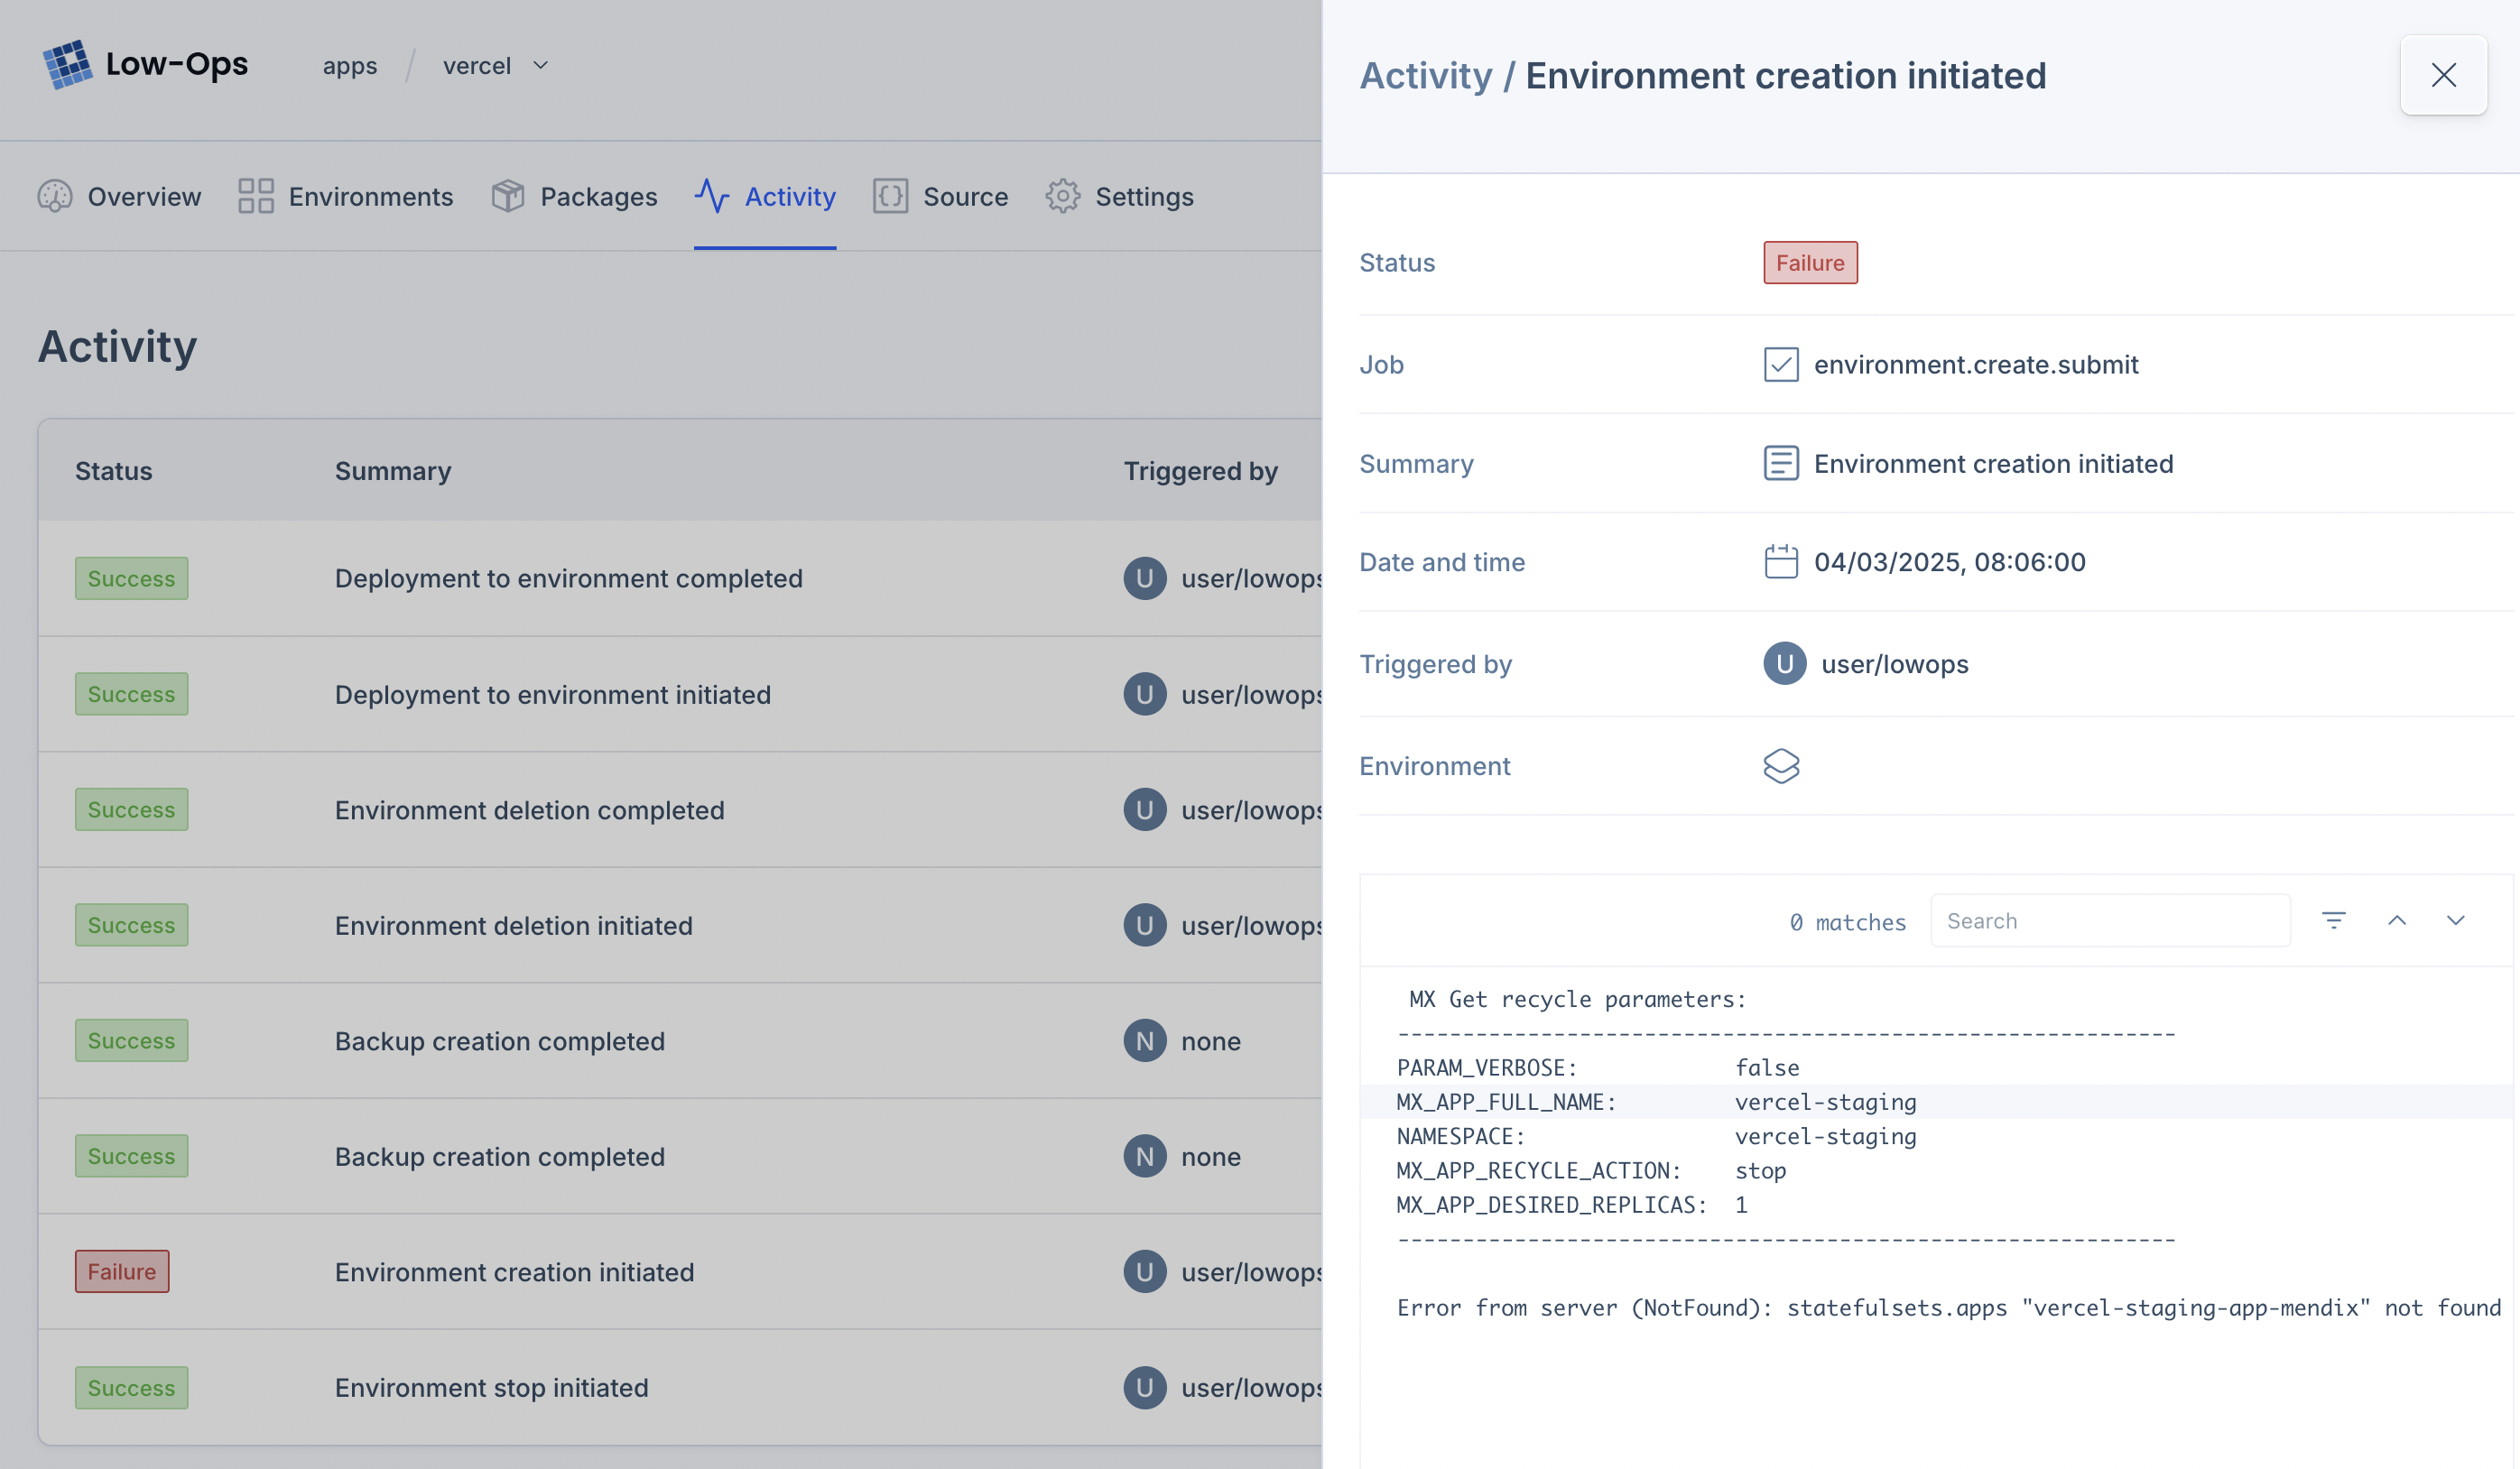Click the log Search input field

2110,919
